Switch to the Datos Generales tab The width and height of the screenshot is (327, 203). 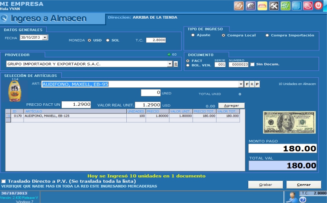24,30
